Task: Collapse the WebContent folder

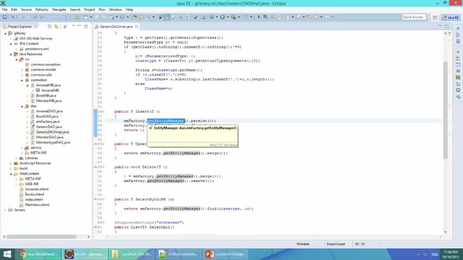Action: point(11,174)
